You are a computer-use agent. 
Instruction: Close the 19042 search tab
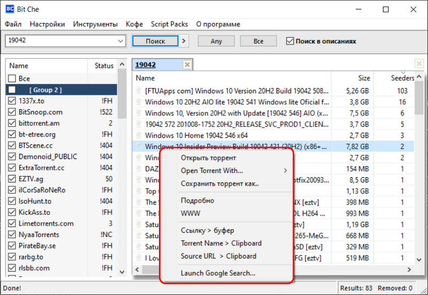click(x=187, y=65)
